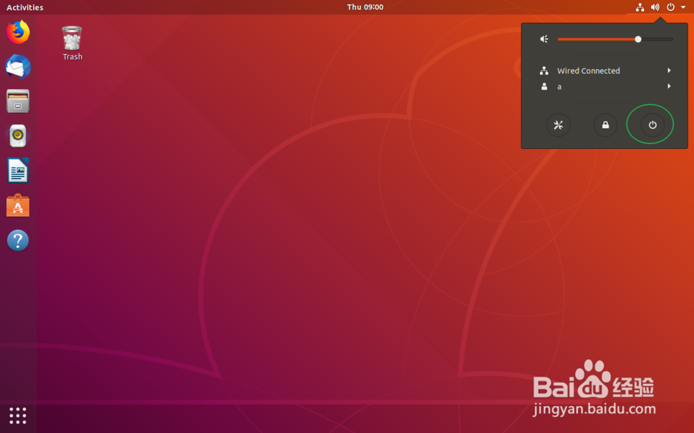The image size is (694, 433).
Task: Mute audio via the speaker icon
Action: click(543, 39)
